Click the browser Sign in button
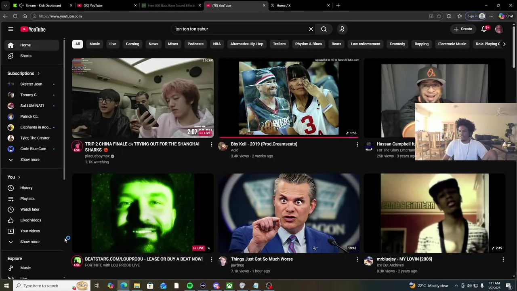Screen dimensions: 517x291 coord(475,16)
